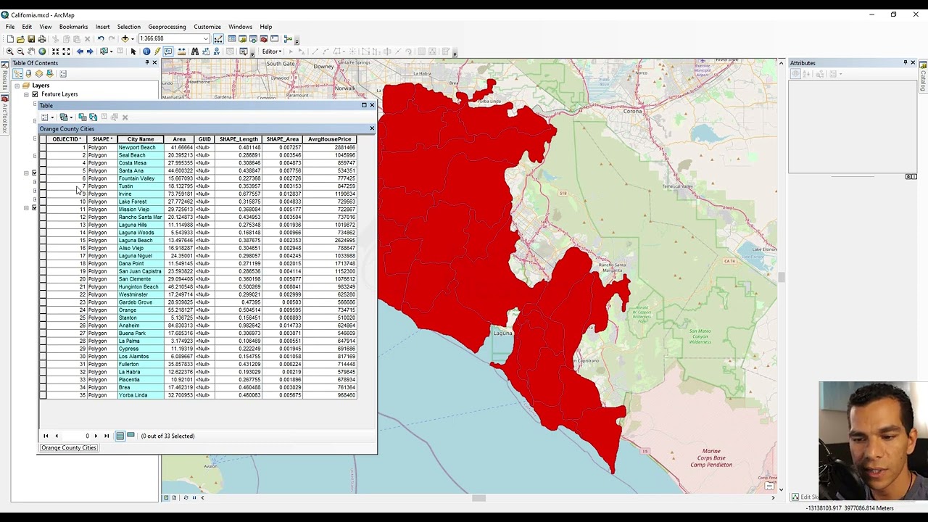This screenshot has width=928, height=522.
Task: Switch TOC to List By Source
Action: point(28,74)
